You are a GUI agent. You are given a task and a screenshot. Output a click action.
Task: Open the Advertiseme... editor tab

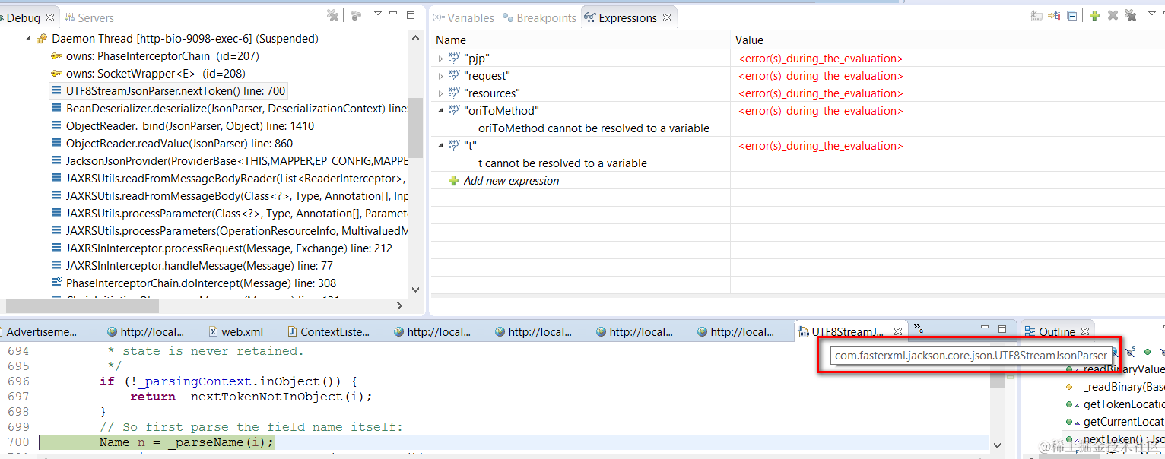pos(40,332)
